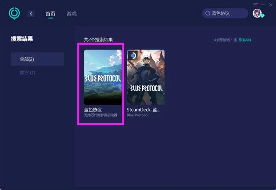Click the Steam Deck badge on second game

[x=132, y=55]
